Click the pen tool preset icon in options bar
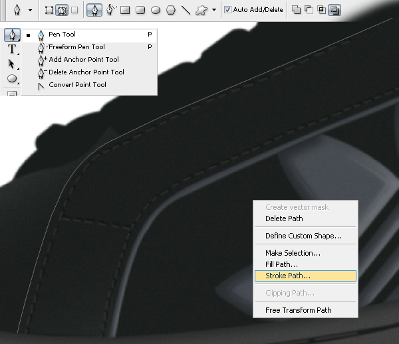This screenshot has width=399, height=344. click(17, 10)
